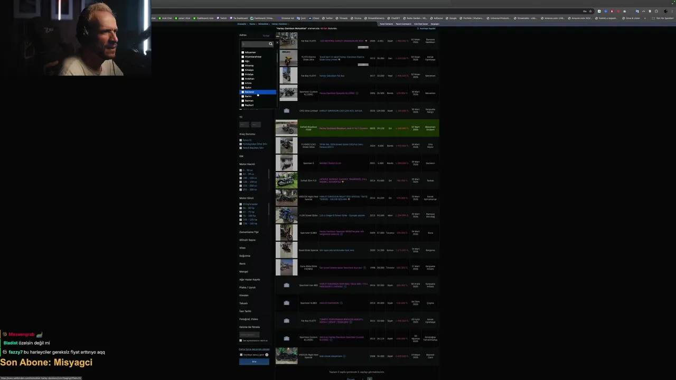Open the camera placeholder for Sportster Custom XL1200C 2013
The image size is (676, 380).
[x=286, y=338]
